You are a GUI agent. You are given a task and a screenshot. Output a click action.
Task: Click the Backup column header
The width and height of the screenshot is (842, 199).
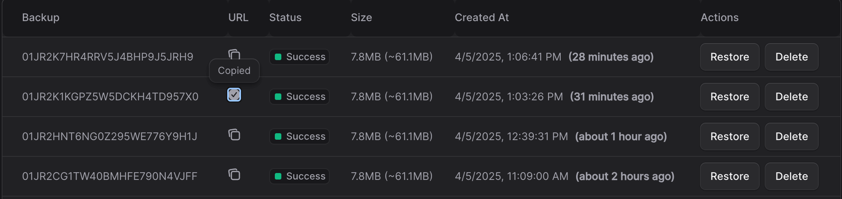(x=41, y=17)
